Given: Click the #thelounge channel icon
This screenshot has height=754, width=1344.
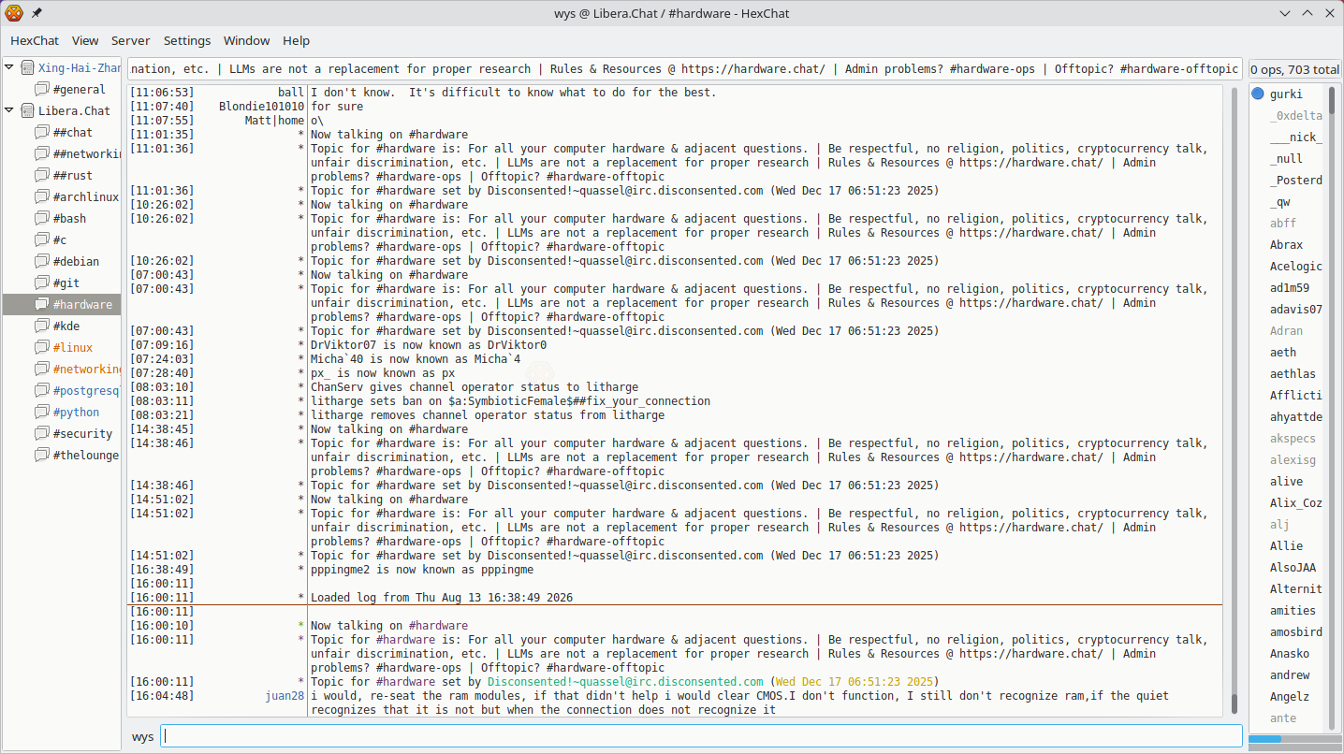Looking at the screenshot, I should pos(42,455).
